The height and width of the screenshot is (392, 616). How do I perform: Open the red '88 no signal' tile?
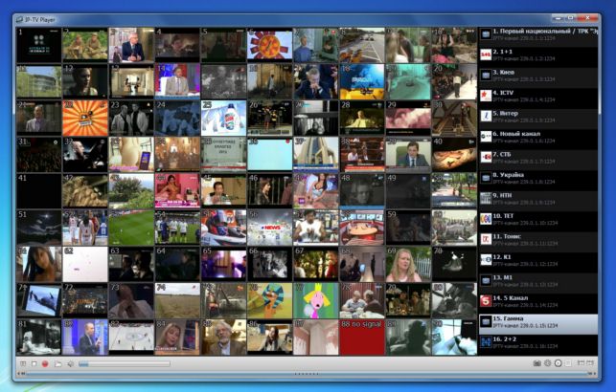(362, 337)
